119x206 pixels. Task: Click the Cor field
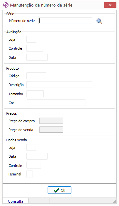click(x=56, y=103)
